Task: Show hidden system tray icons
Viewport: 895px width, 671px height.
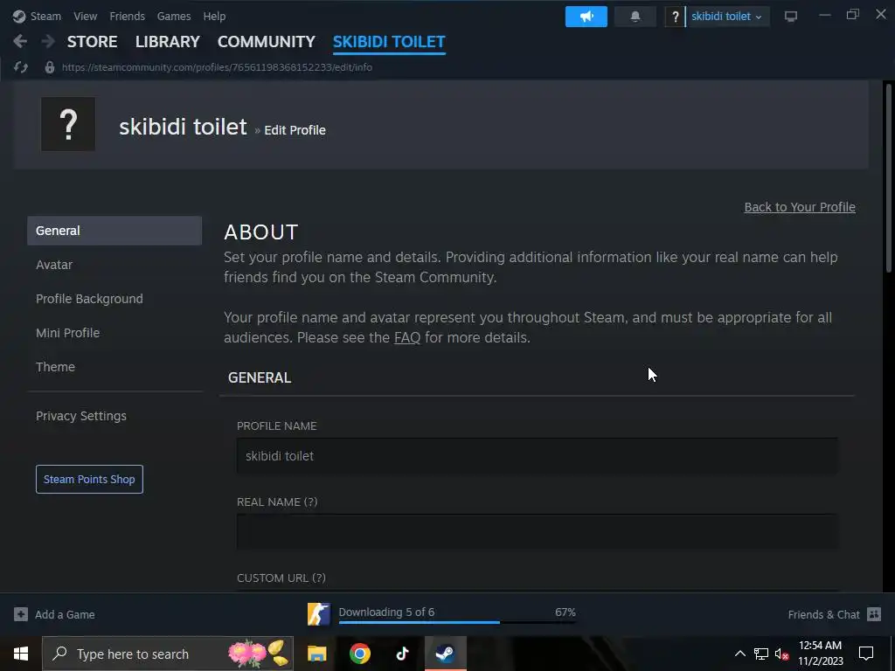Action: pyautogui.click(x=739, y=654)
